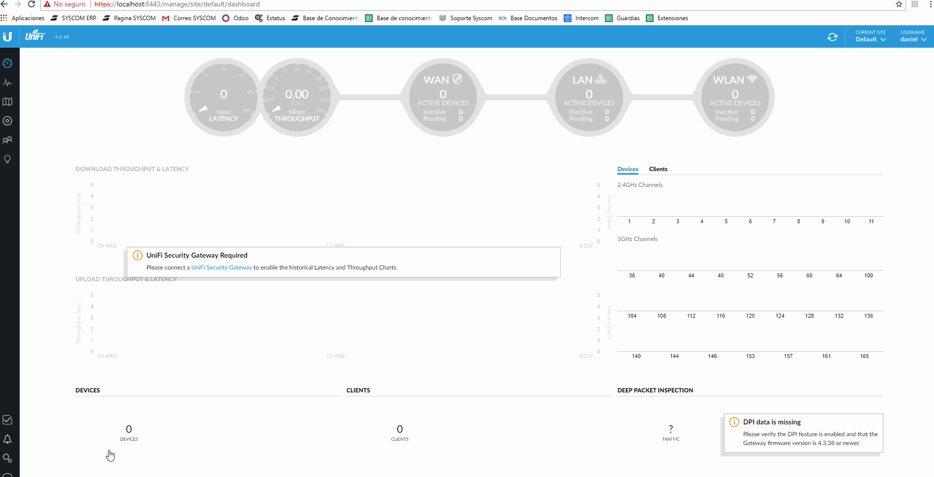The image size is (934, 477).
Task: Click the WAN active devices circle
Action: click(x=443, y=97)
